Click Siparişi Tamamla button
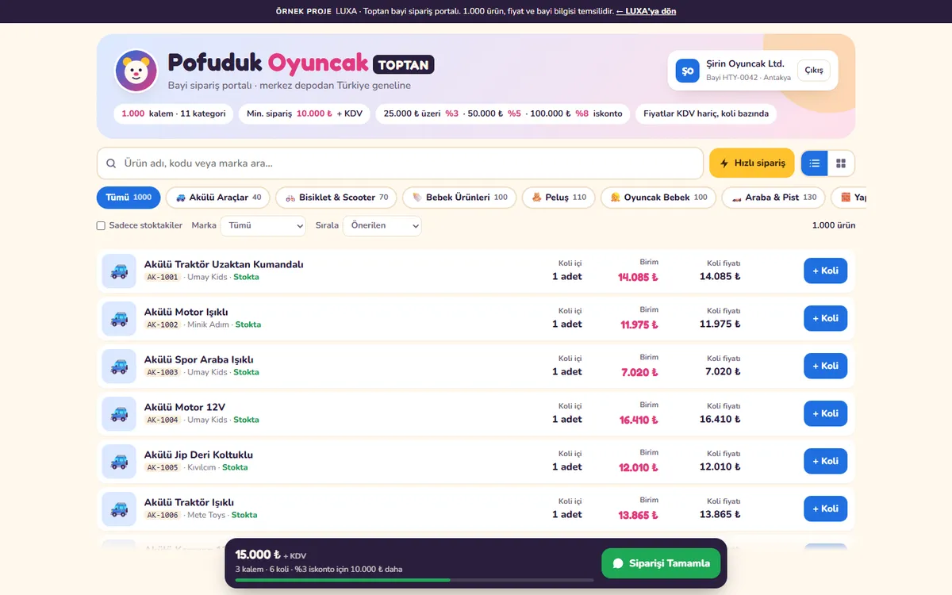The image size is (952, 595). (x=661, y=563)
